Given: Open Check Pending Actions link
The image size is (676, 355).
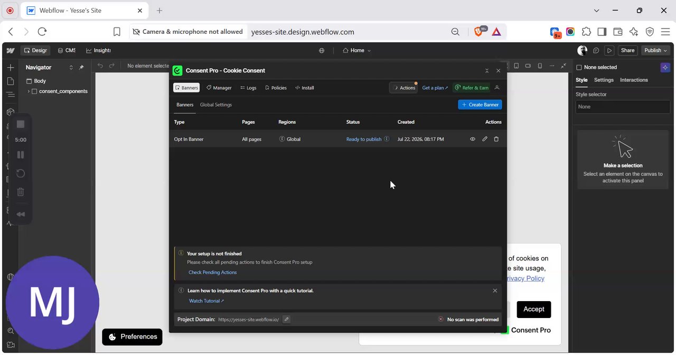Looking at the screenshot, I should (213, 273).
